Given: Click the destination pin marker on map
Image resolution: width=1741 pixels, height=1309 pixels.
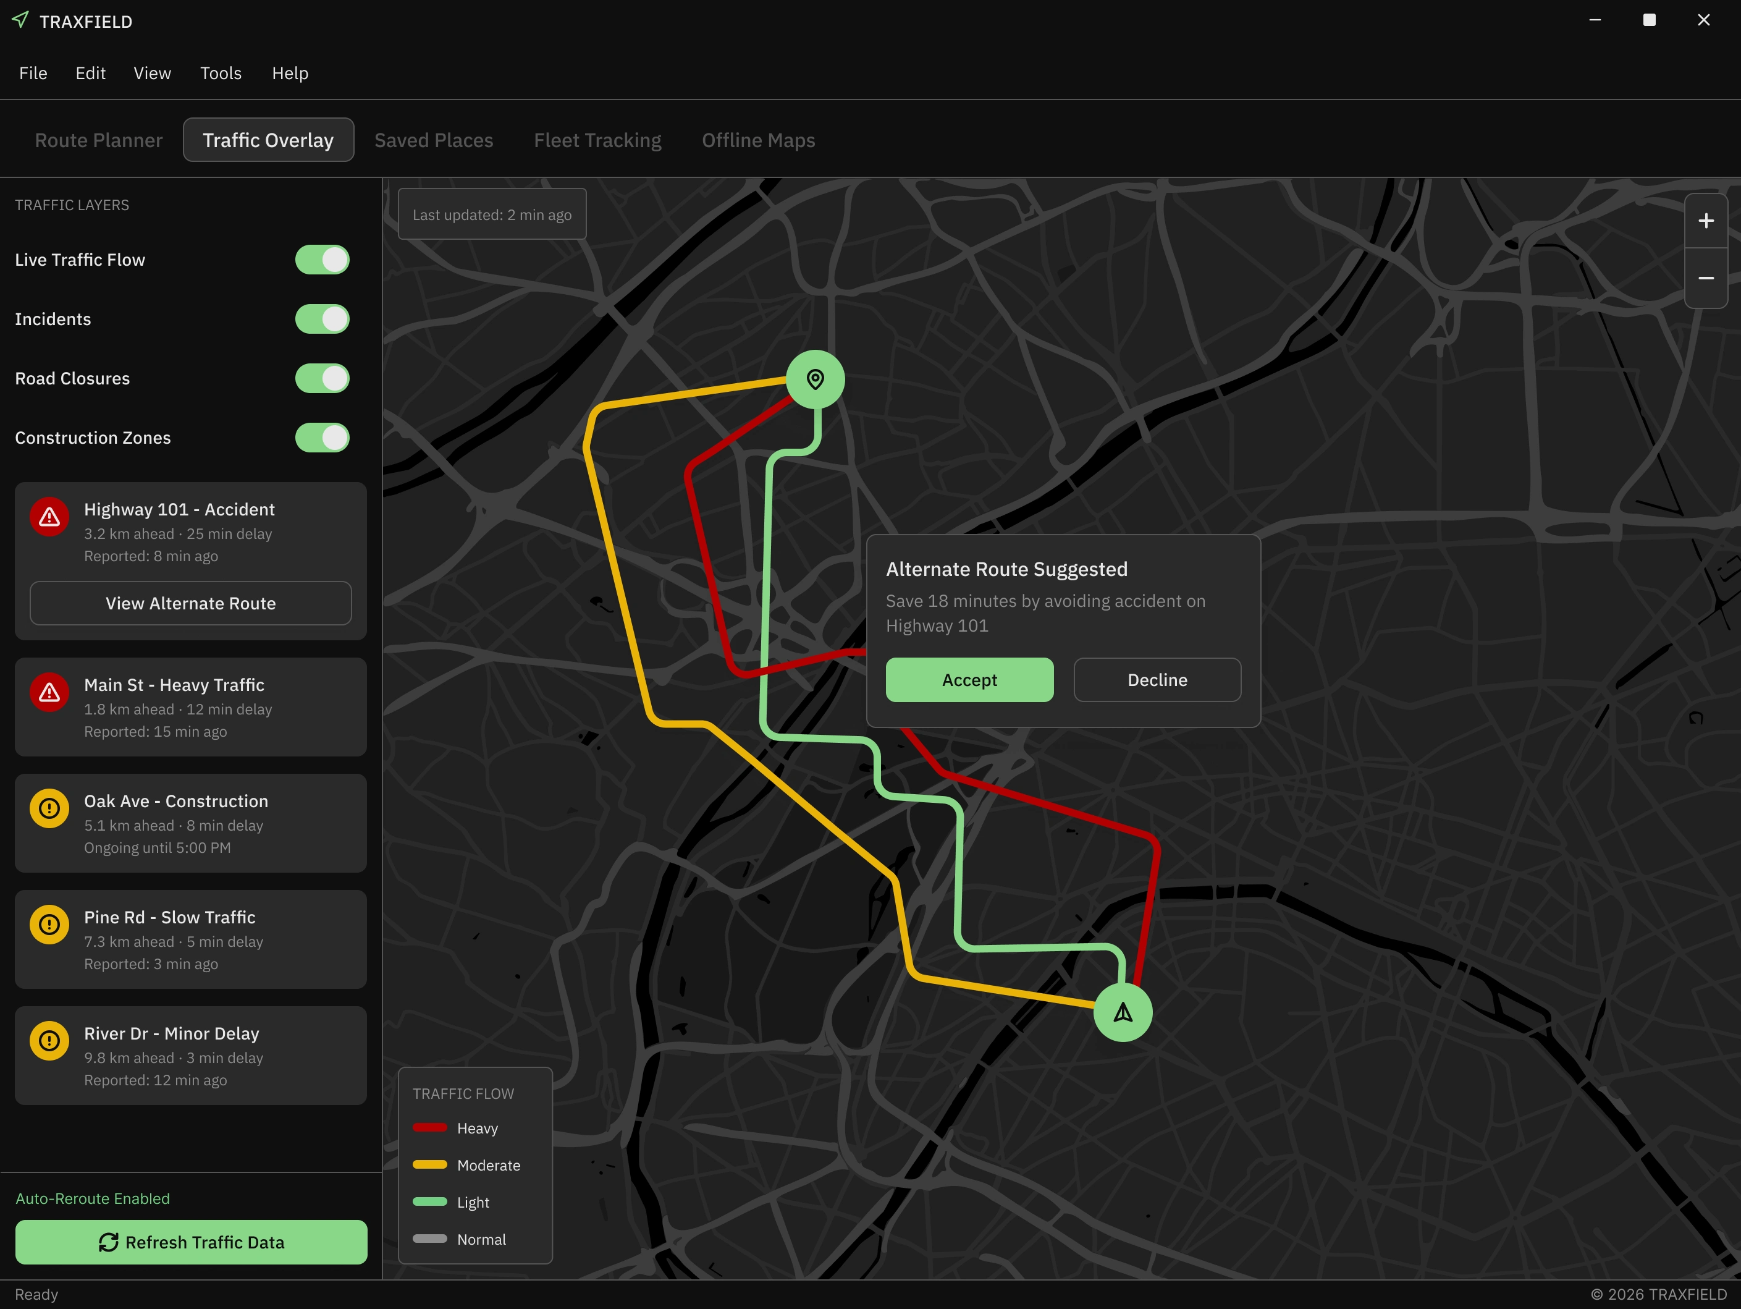Looking at the screenshot, I should 816,379.
